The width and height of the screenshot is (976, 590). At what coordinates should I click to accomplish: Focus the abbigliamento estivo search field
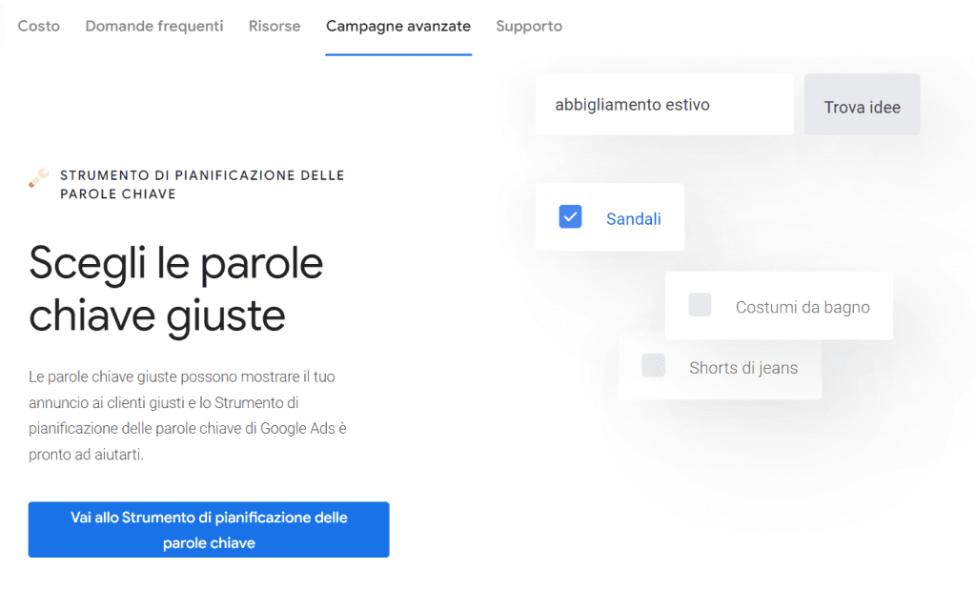(x=664, y=105)
